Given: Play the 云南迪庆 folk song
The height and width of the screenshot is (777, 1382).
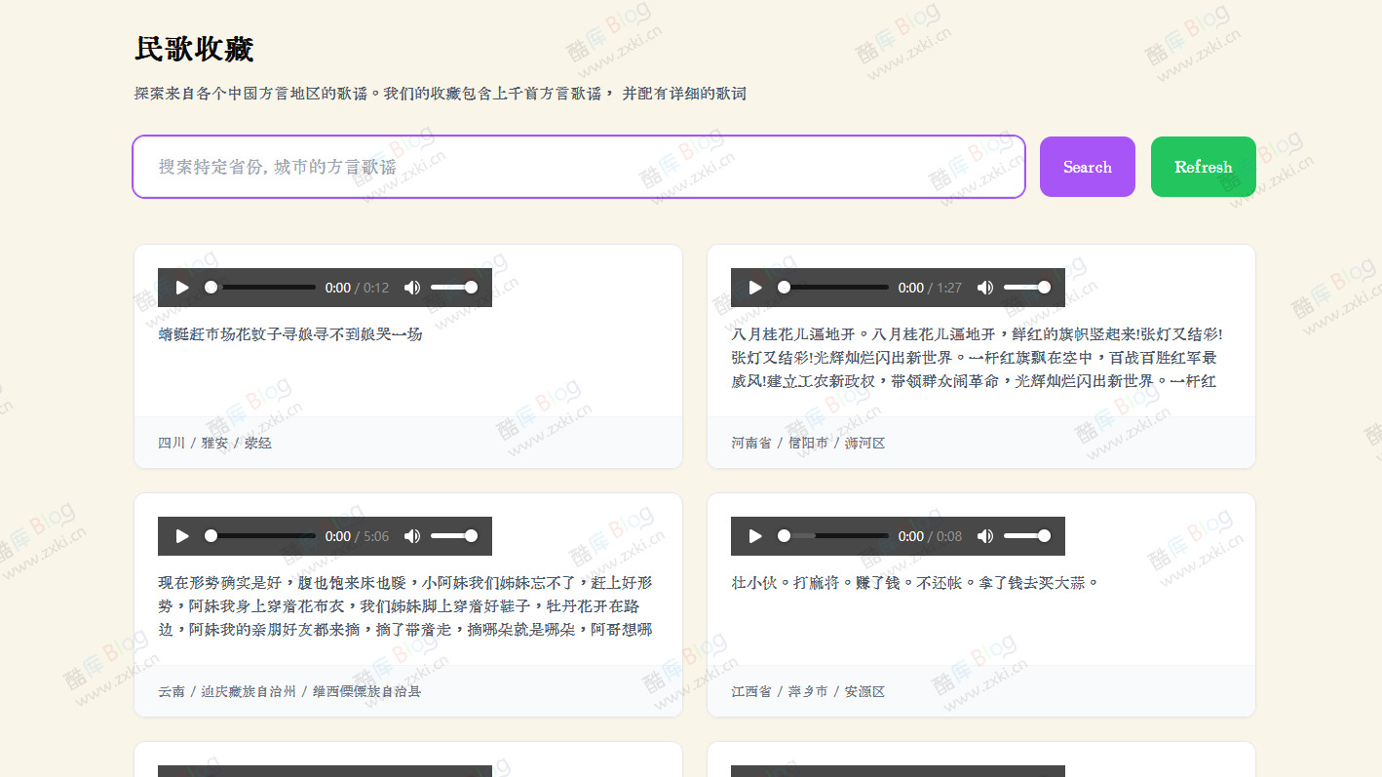Looking at the screenshot, I should point(181,535).
